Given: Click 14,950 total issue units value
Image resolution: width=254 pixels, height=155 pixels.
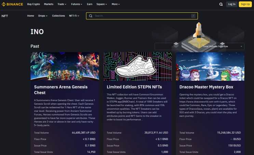Looking at the screenshot, I should [x=91, y=152].
